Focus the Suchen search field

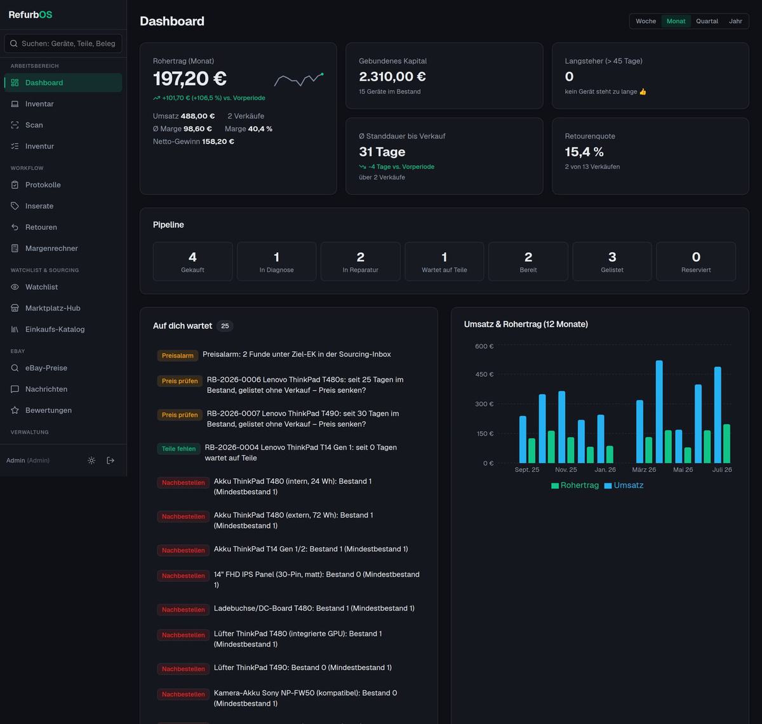[x=63, y=43]
